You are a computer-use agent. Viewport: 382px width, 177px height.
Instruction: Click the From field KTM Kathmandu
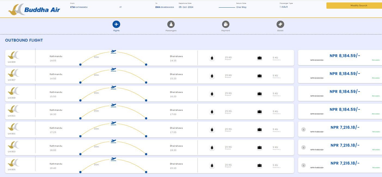coord(79,7)
